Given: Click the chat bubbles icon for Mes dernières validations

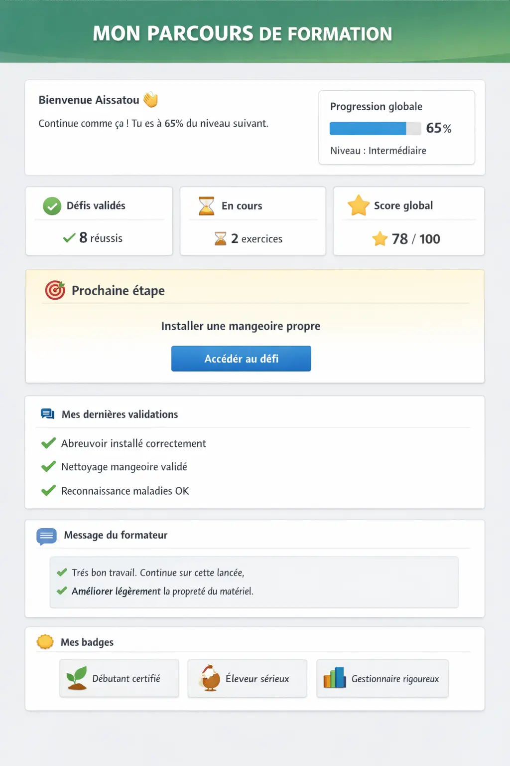Looking at the screenshot, I should tap(47, 414).
